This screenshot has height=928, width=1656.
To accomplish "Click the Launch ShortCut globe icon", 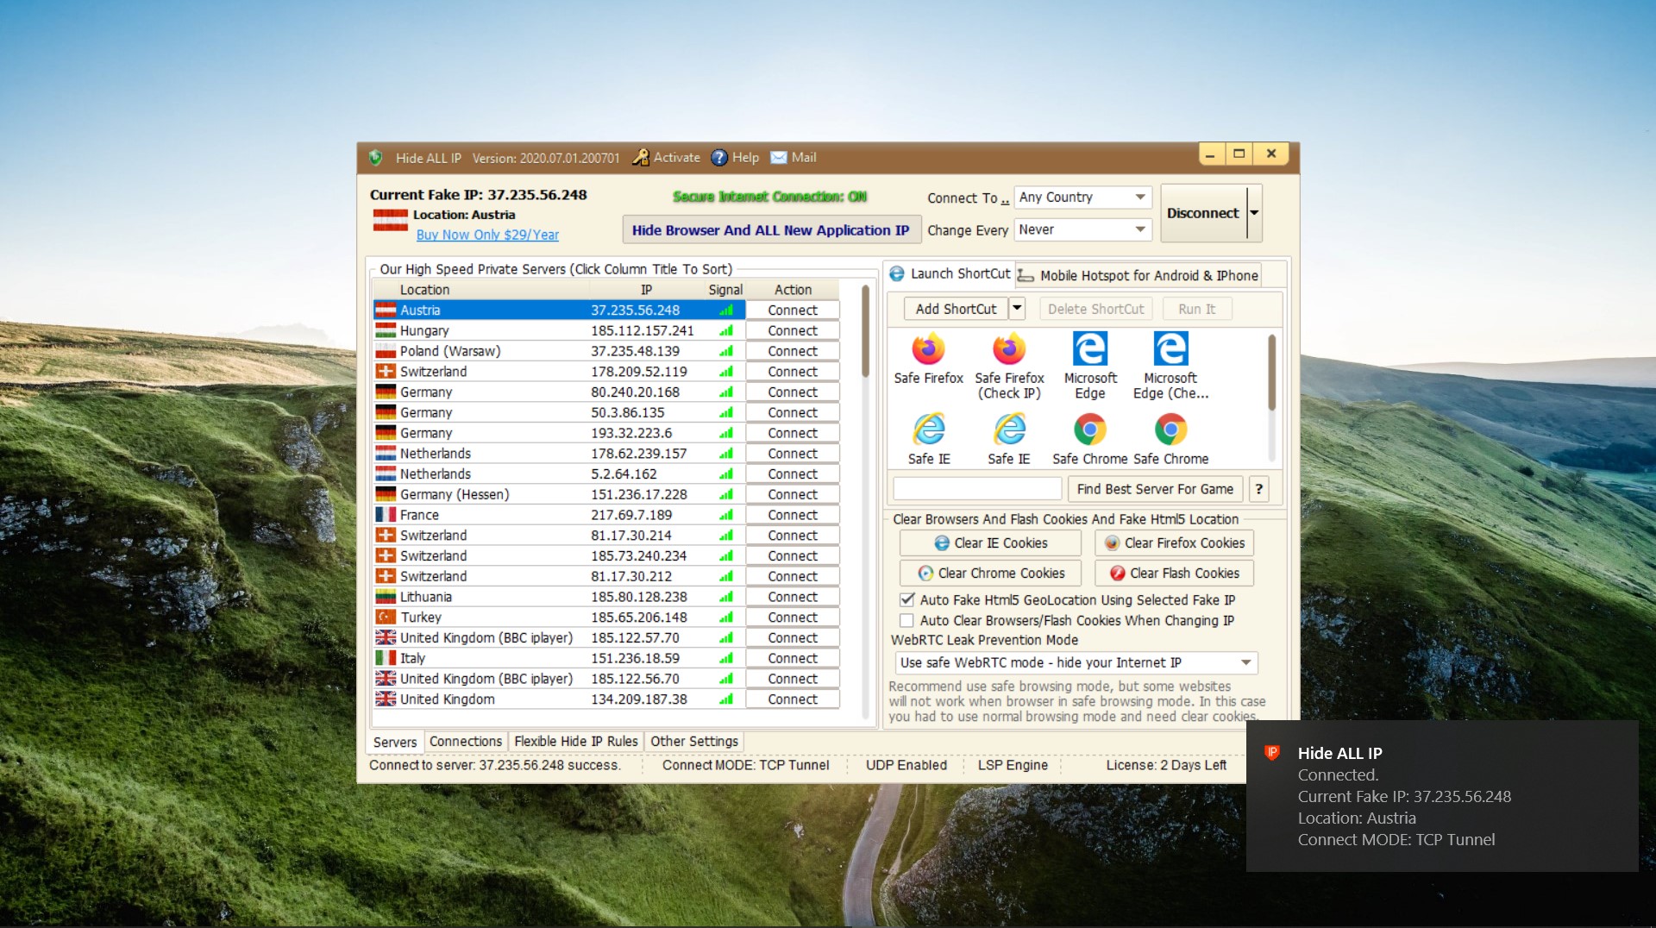I will 897,273.
